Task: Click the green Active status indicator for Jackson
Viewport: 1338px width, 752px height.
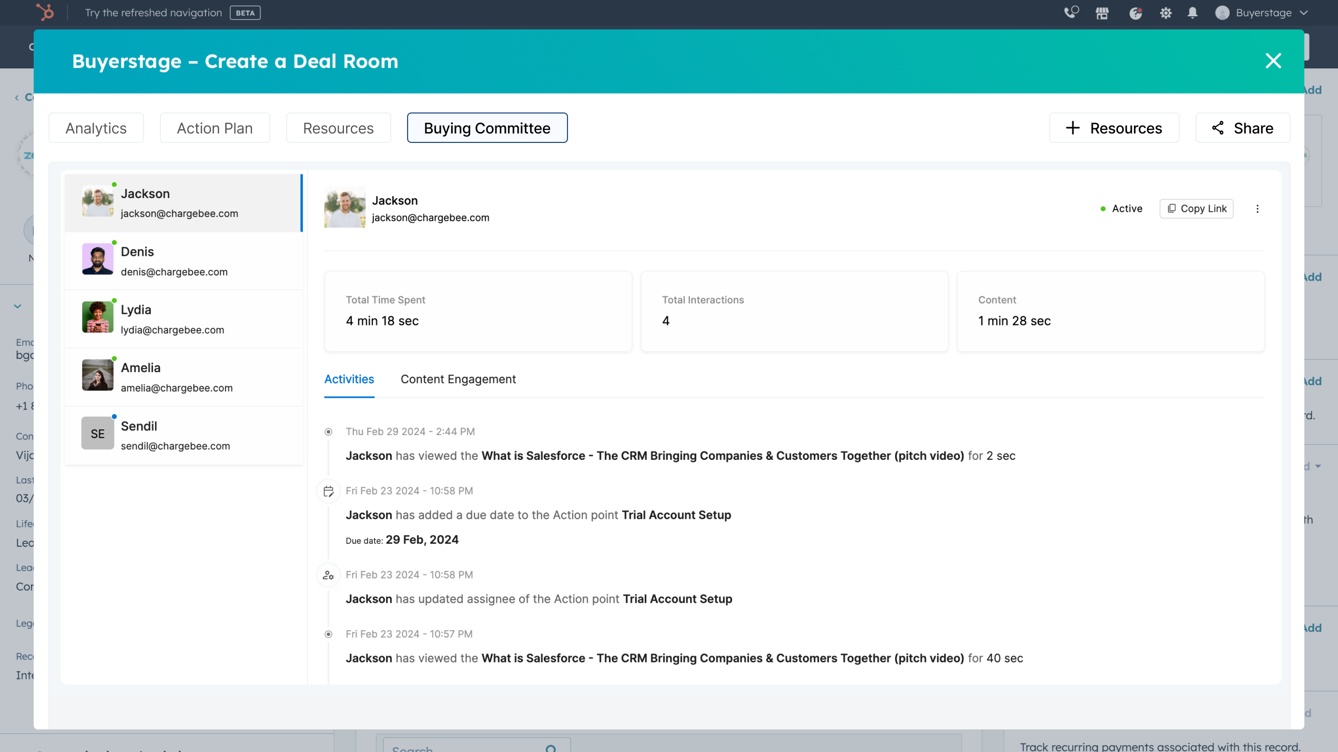Action: [x=1103, y=209]
